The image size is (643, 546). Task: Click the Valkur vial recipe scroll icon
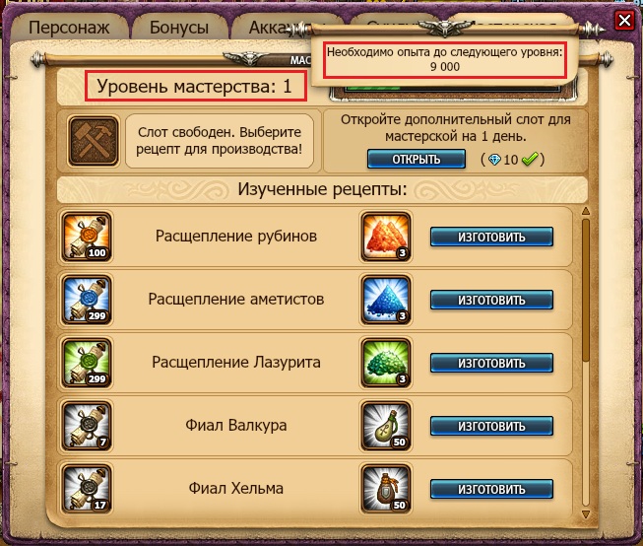tap(87, 426)
